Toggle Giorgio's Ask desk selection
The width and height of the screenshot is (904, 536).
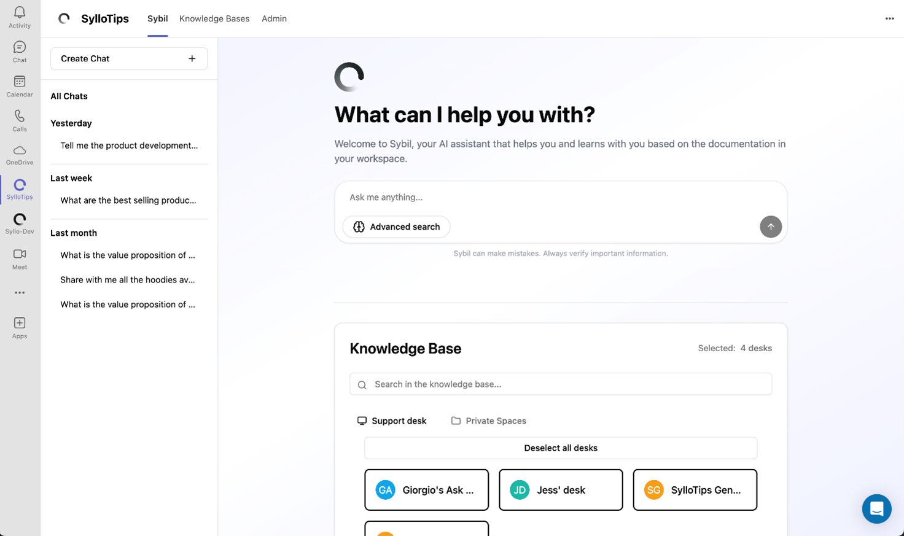(x=426, y=490)
